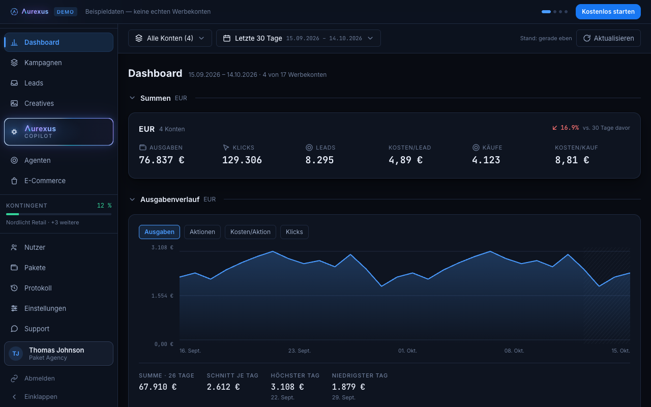The image size is (651, 407).
Task: Open Support via its speech bubble icon
Action: [x=14, y=329]
